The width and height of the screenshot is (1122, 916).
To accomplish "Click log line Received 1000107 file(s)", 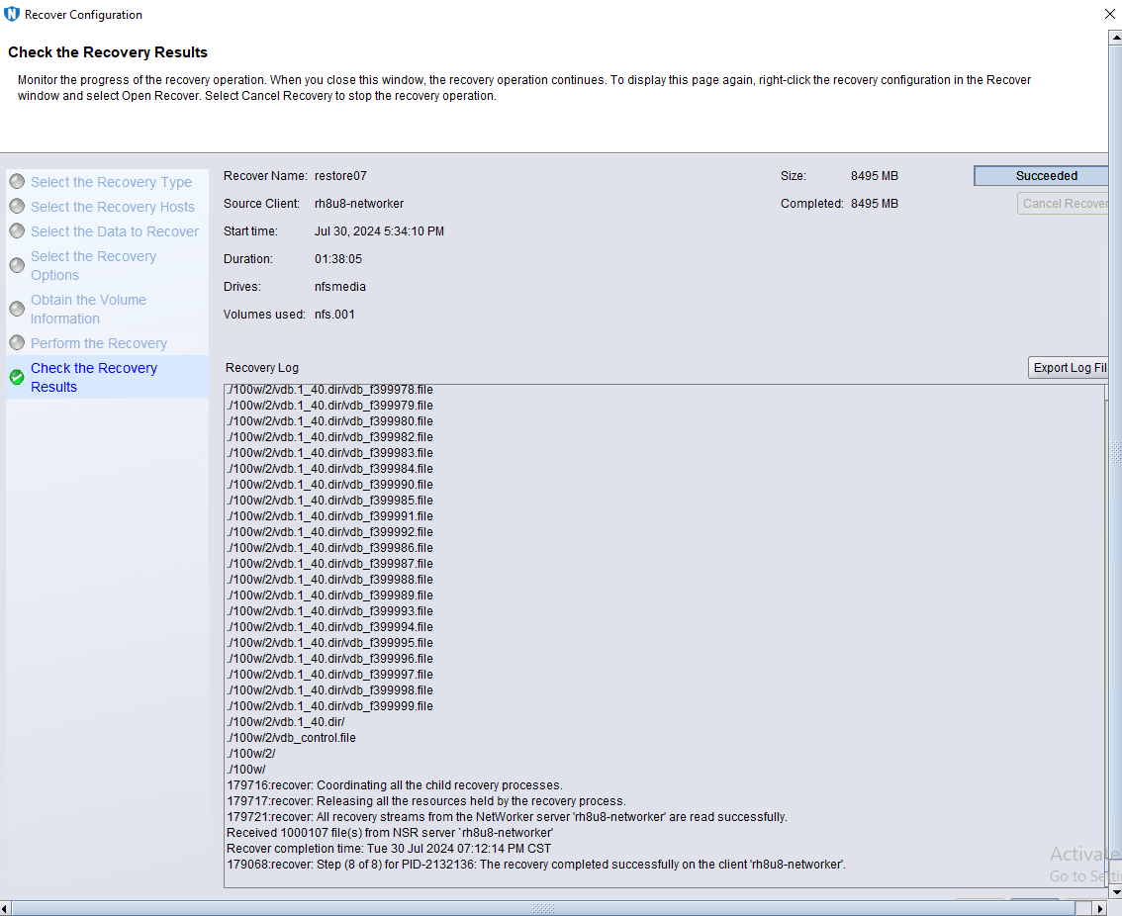I will point(390,833).
